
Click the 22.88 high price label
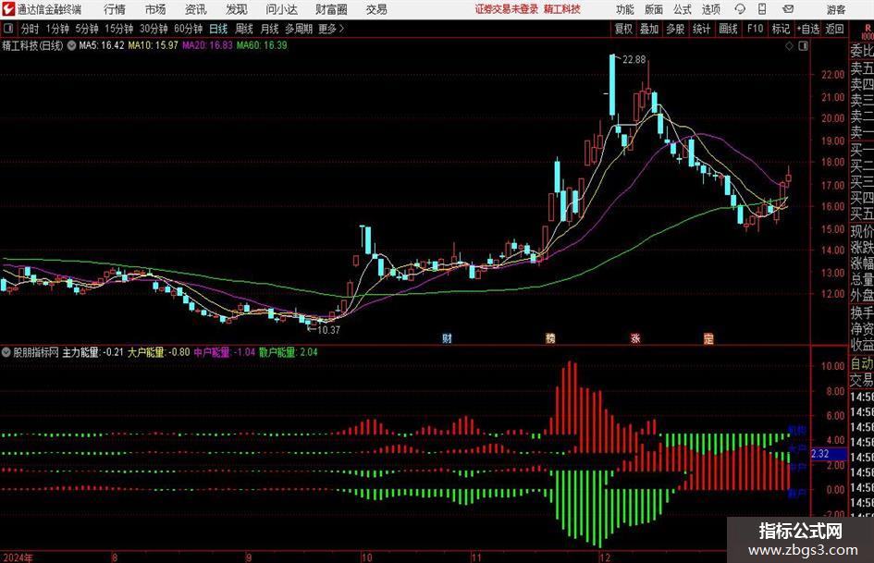pos(634,60)
